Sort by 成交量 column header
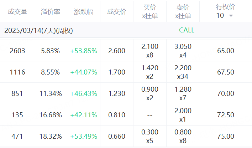The width and height of the screenshot is (252, 148). click(17, 12)
